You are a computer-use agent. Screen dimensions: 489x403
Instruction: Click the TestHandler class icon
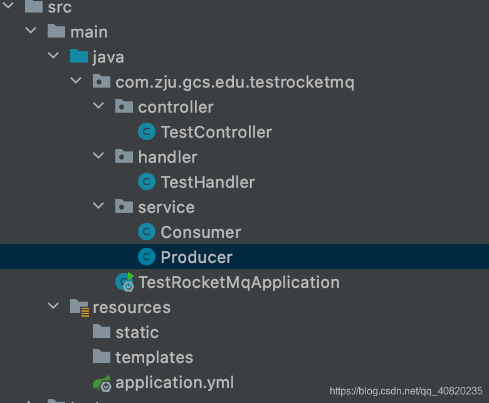146,182
